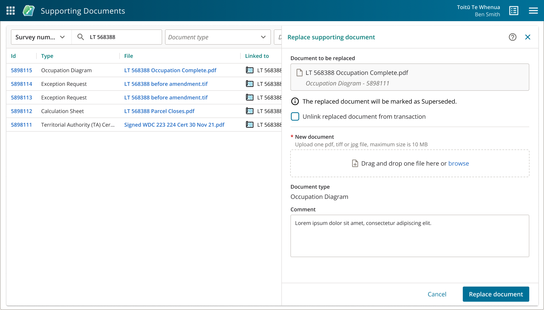
Task: Open document Id 5898111
Action: pyautogui.click(x=22, y=125)
